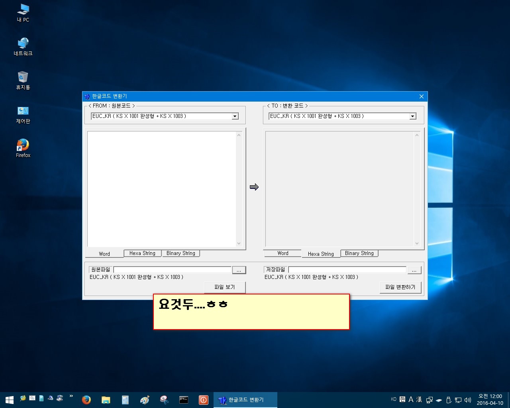Screen dimensions: 510x408
Task: Open Paint from the taskbar
Action: coord(145,400)
